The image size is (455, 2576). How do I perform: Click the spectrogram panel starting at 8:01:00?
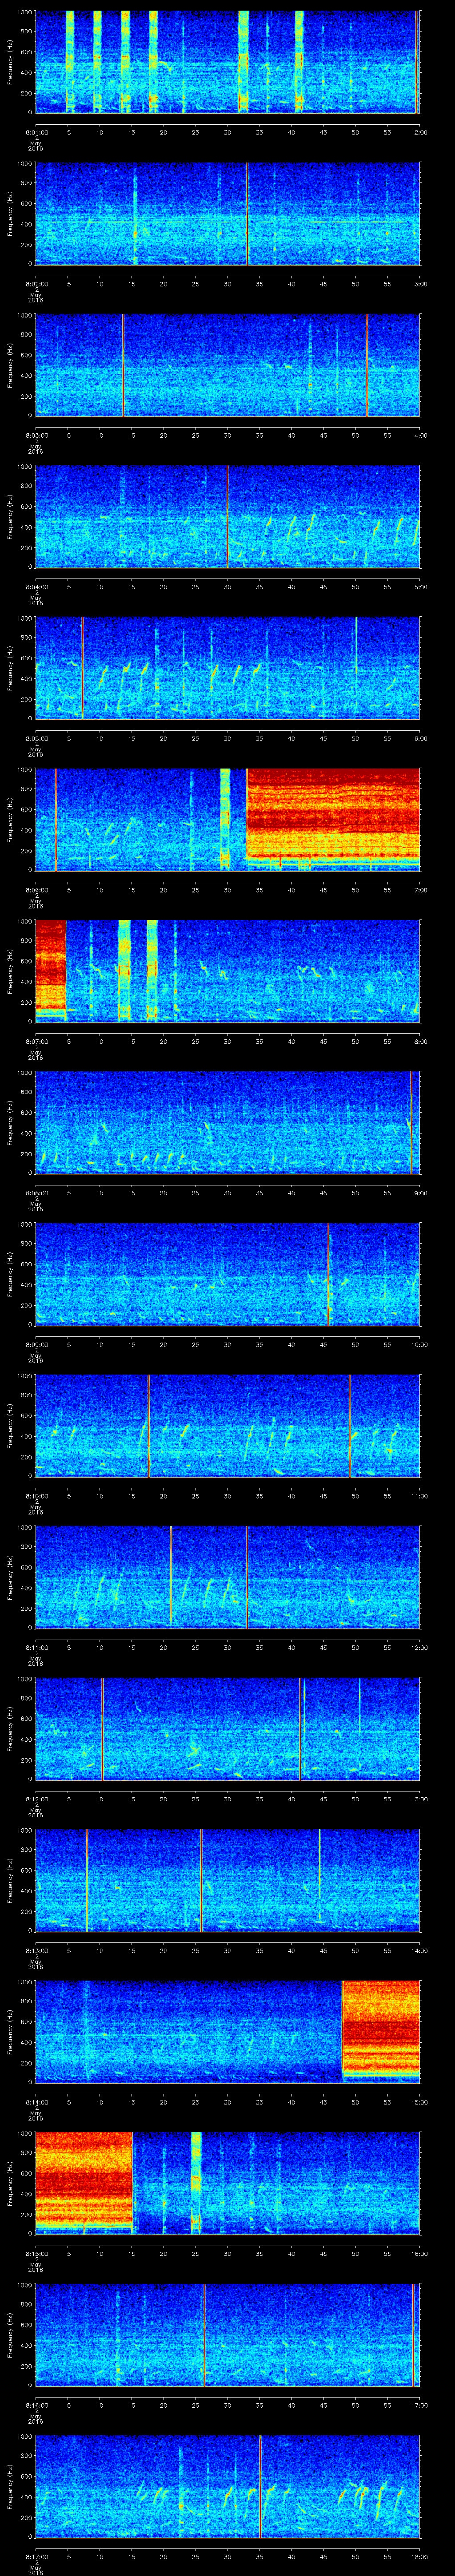(228, 62)
